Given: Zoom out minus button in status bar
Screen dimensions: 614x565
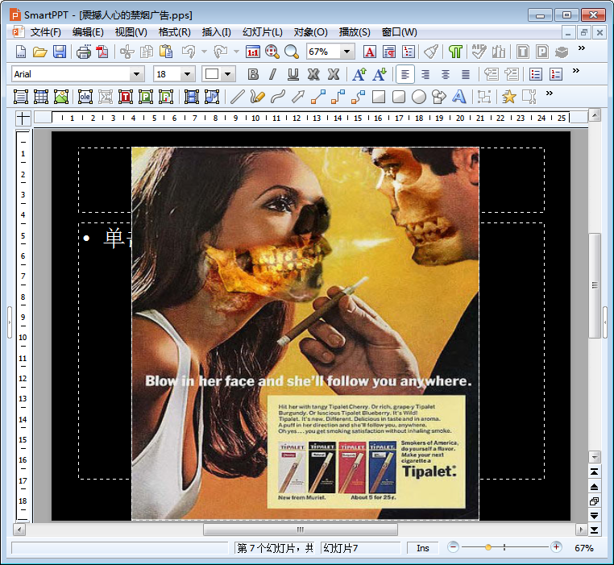Looking at the screenshot, I should 453,547.
